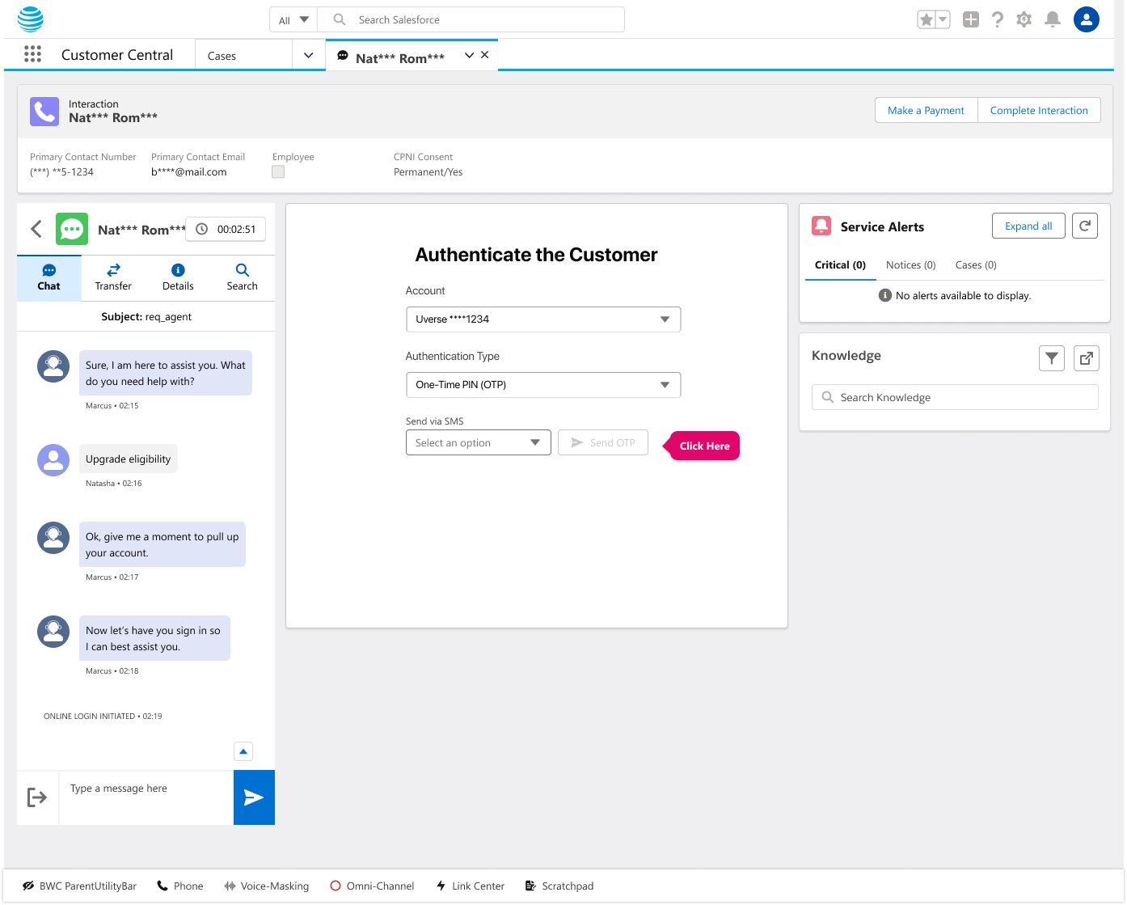Filter the Knowledge articles
The image size is (1127, 905).
pos(1052,357)
